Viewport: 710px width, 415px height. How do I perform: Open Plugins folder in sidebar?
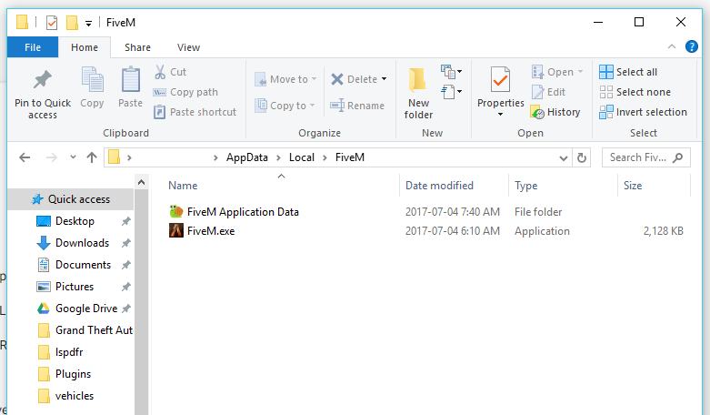(x=65, y=374)
